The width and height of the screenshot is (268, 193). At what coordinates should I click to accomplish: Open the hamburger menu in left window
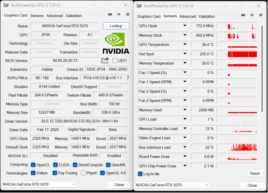tap(127, 15)
